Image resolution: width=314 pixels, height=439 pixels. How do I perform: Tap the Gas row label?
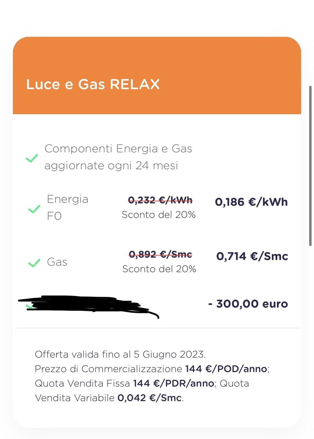[x=57, y=262]
